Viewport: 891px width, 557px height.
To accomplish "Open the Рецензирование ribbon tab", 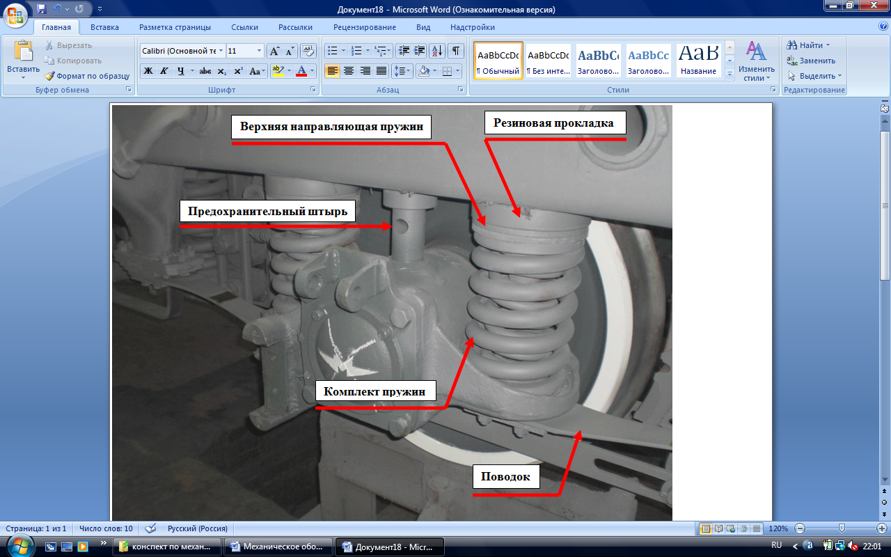I will coord(364,27).
